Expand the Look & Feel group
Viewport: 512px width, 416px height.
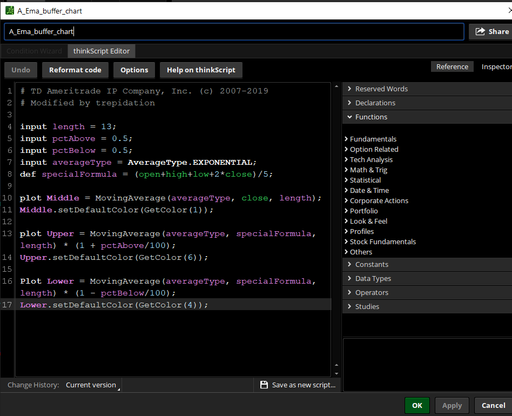(366, 222)
